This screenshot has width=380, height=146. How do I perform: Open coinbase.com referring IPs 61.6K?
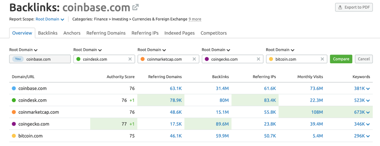[270, 88]
